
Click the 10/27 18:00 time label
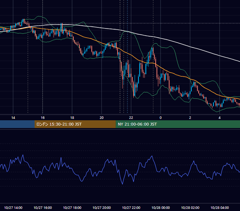[72, 207]
